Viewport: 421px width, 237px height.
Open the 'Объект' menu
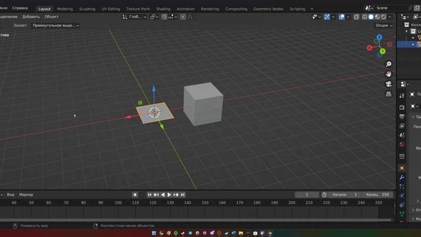coord(51,16)
